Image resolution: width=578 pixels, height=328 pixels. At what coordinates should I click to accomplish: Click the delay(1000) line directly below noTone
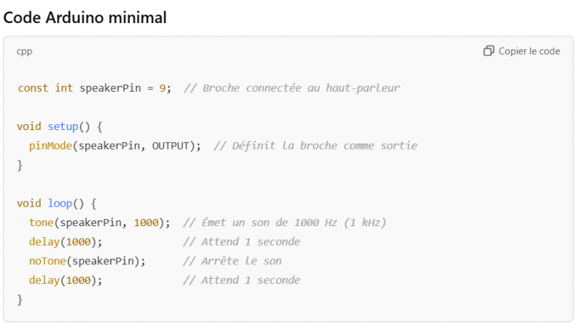[x=66, y=280]
